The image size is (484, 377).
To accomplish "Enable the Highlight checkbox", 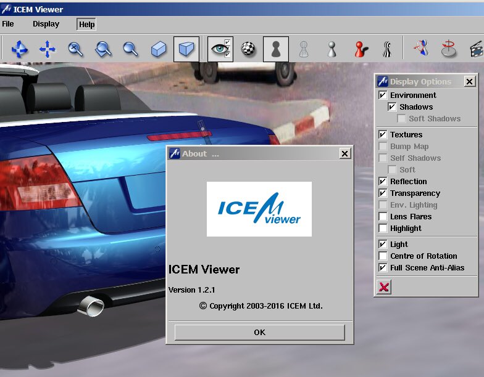I will coord(383,228).
